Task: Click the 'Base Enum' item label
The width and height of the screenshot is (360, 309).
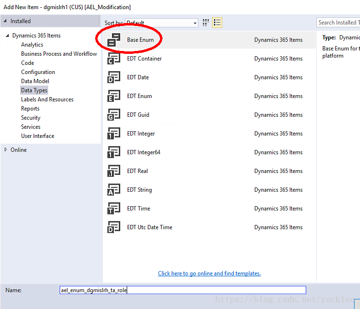Action: [140, 40]
